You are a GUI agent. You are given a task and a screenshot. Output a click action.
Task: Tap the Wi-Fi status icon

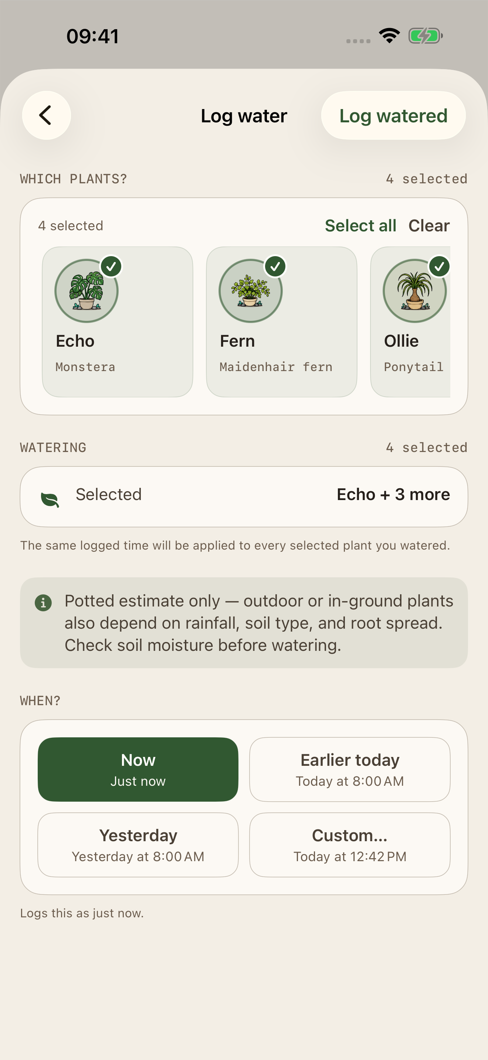coord(389,36)
